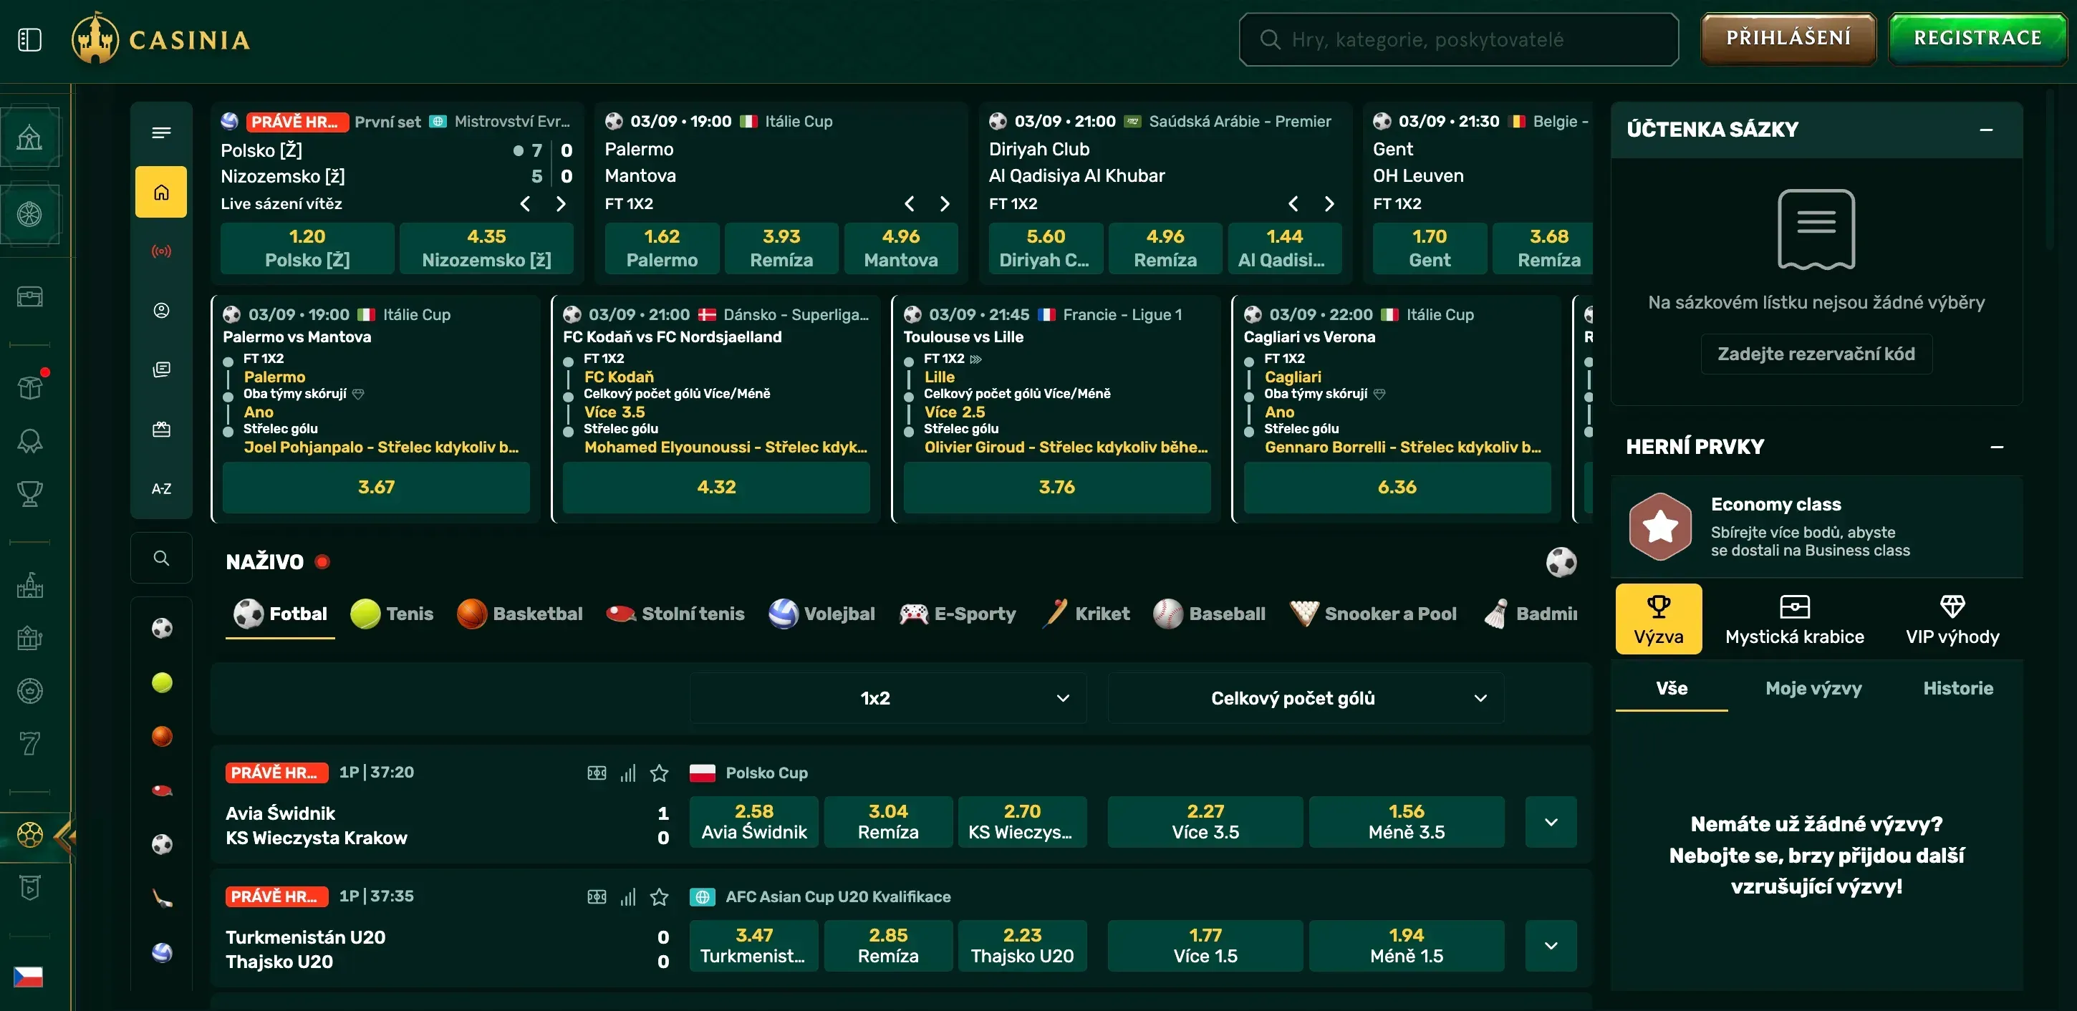This screenshot has height=1011, width=2077.
Task: Select the volleyball icon in sports sidebar
Action: point(162,952)
